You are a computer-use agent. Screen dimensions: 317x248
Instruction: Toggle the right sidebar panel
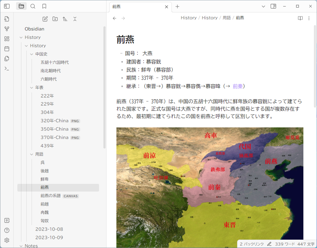273,6
